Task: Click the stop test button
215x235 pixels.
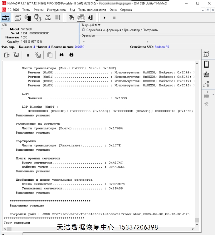Action: coord(114,18)
